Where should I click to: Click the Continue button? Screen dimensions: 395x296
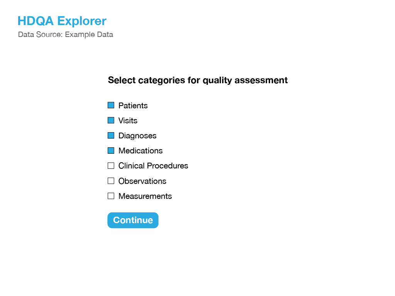(133, 220)
